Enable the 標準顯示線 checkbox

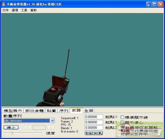(x=122, y=117)
